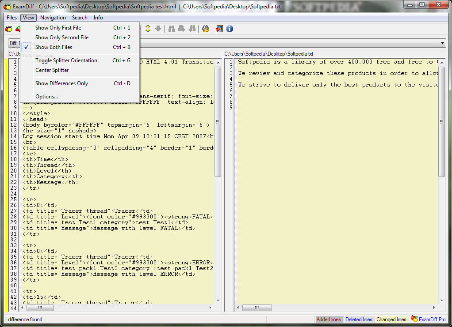This screenshot has width=452, height=327.
Task: Click ExamDiff apple icon in title bar
Action: point(7,6)
